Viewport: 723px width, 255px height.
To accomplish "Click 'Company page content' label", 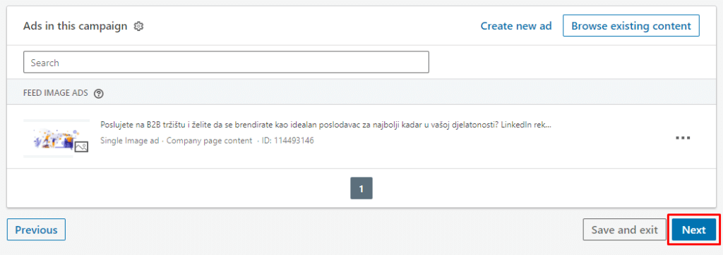I will pos(209,140).
